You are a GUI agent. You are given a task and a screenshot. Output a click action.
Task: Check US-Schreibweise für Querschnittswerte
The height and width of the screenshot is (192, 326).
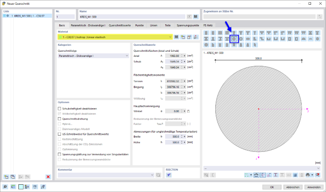[x=60, y=134]
